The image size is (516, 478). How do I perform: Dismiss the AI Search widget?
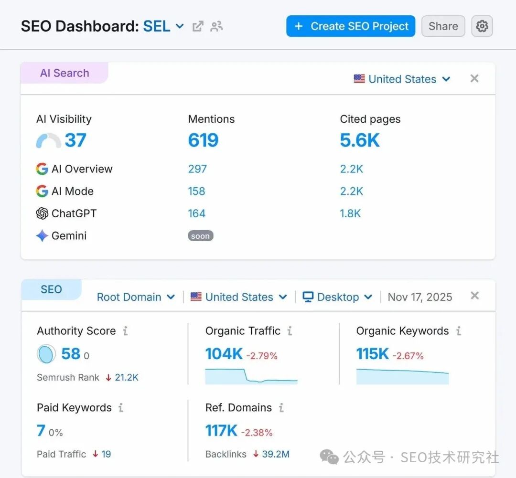tap(474, 79)
